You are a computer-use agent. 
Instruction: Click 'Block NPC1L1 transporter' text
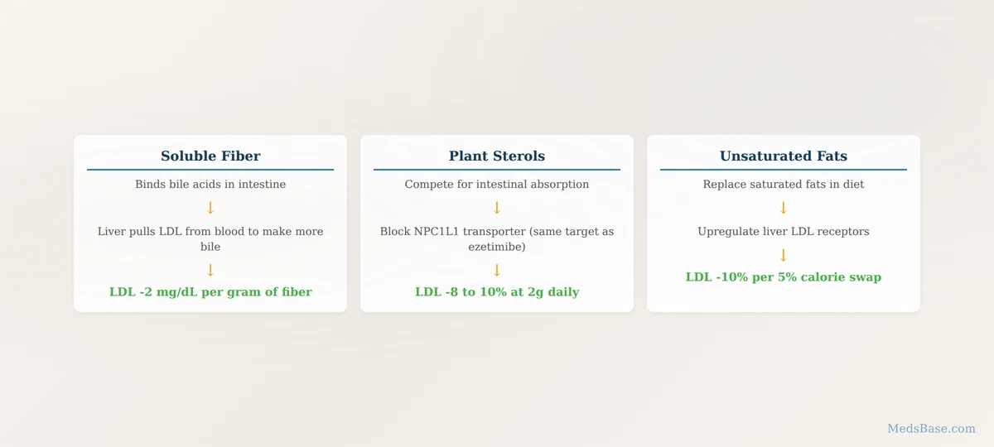pos(452,231)
